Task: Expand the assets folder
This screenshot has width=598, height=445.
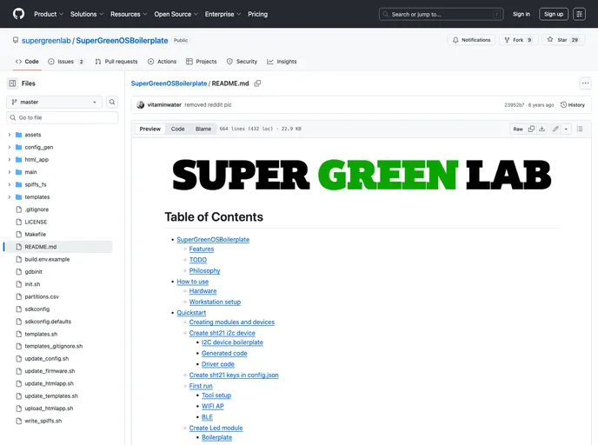Action: pyautogui.click(x=10, y=135)
